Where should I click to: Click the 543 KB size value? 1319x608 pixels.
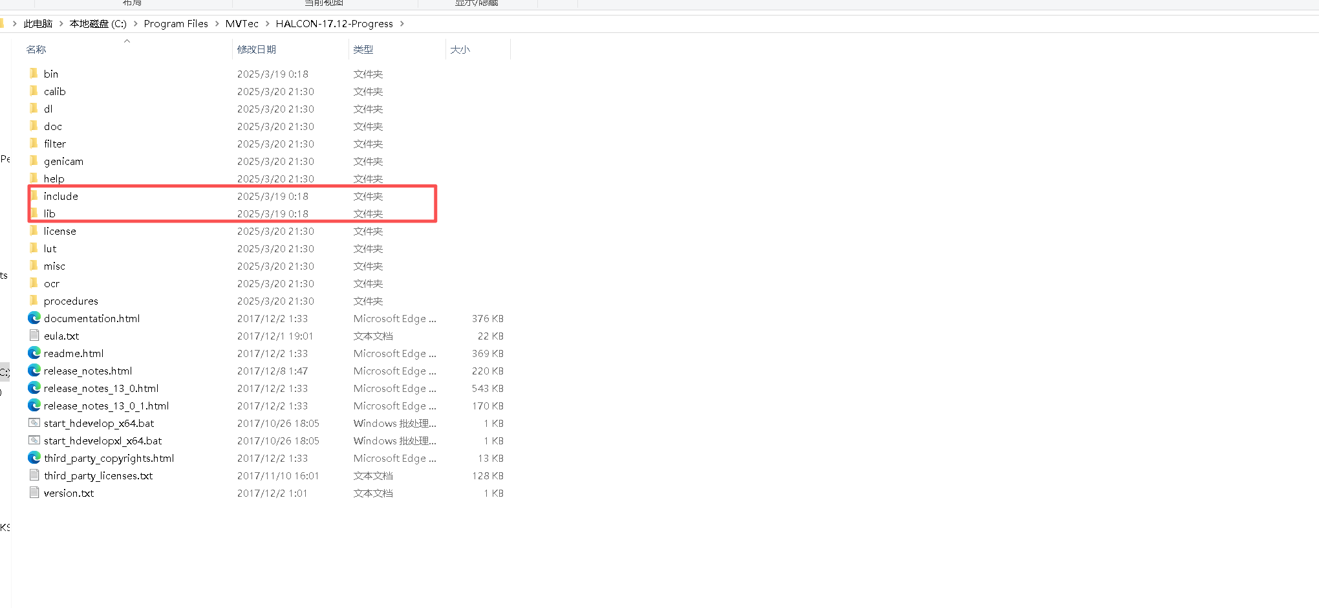tap(488, 388)
